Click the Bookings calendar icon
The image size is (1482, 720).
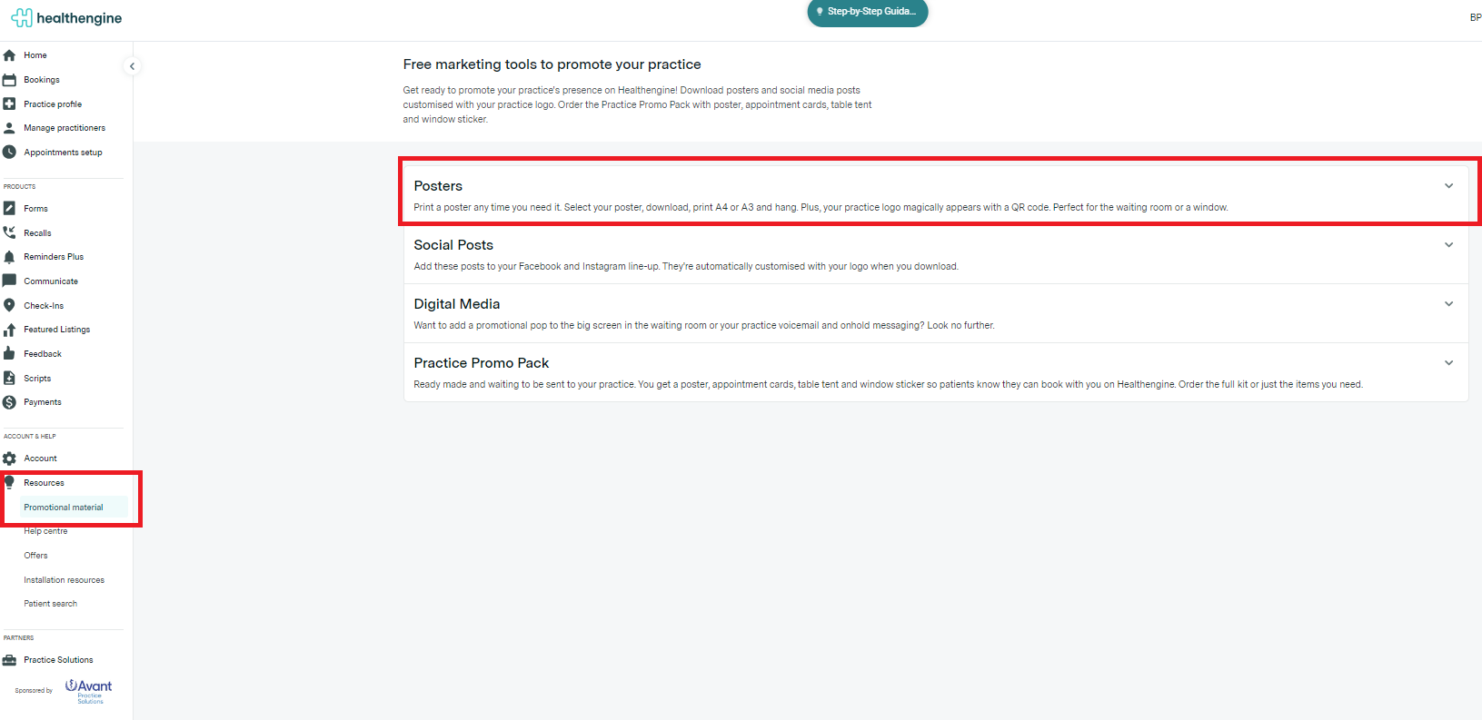(x=10, y=80)
